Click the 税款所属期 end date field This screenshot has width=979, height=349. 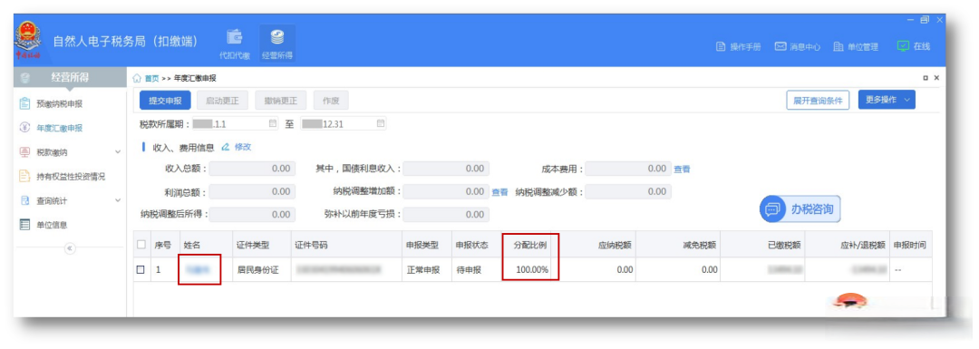click(x=344, y=123)
